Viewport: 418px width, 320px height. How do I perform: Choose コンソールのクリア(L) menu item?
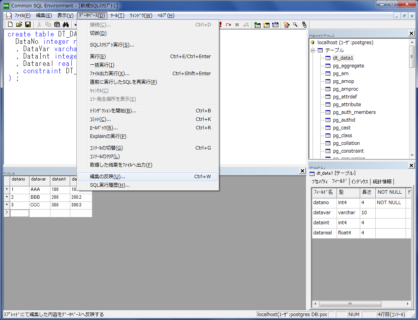pos(148,157)
